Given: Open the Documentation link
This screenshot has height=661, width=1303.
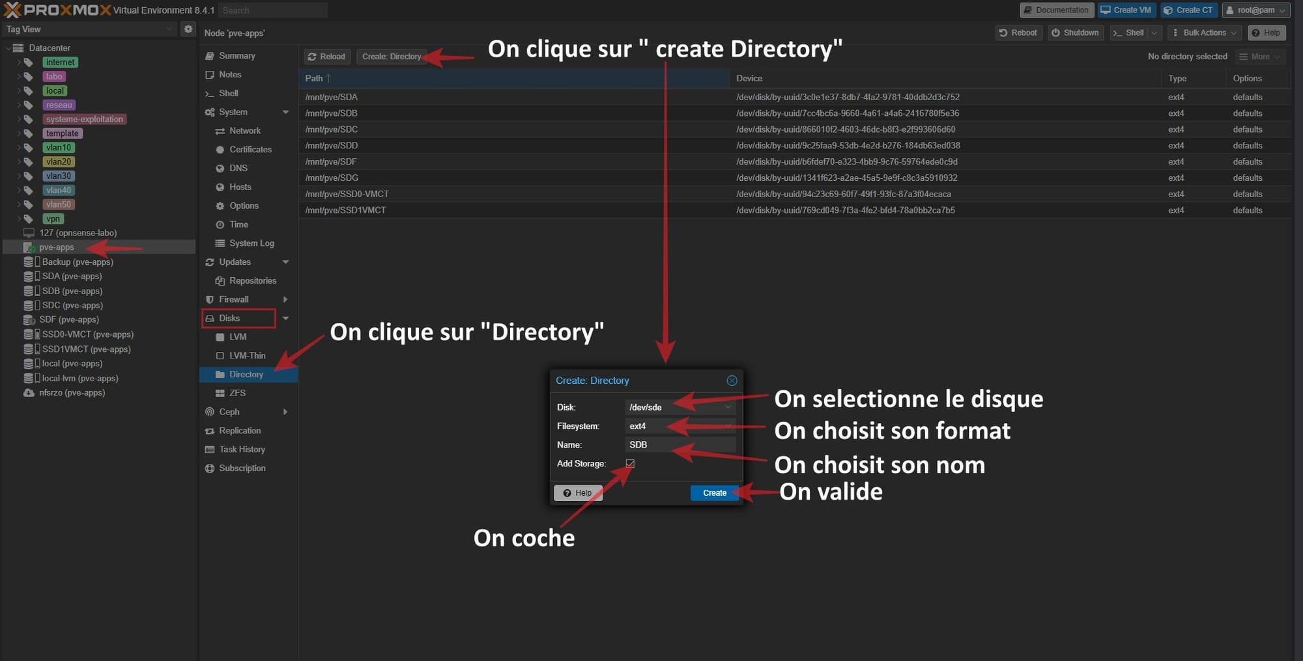Looking at the screenshot, I should coord(1055,10).
